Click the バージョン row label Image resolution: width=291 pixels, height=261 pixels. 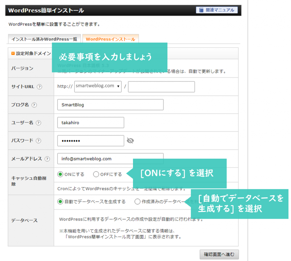pyautogui.click(x=22, y=68)
